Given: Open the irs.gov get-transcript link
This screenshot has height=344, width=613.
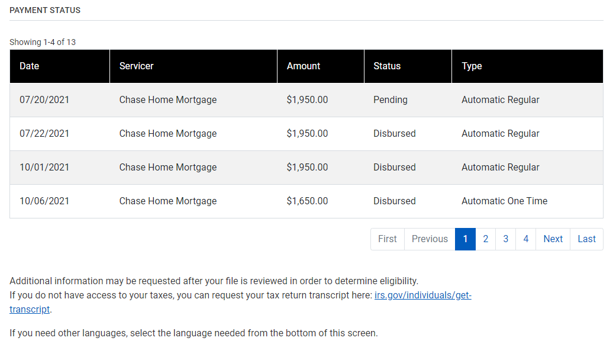Looking at the screenshot, I should 422,295.
